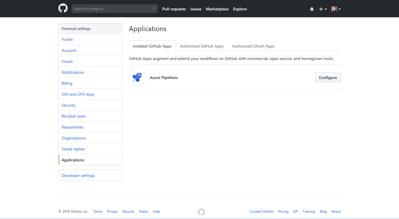The height and width of the screenshot is (219, 399).
Task: Open the user avatar profile menu
Action: pyautogui.click(x=336, y=9)
